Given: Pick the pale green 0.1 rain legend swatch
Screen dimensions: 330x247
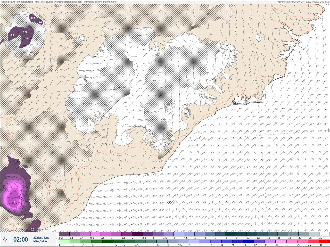Looking at the screenshot, I should coord(64,242).
